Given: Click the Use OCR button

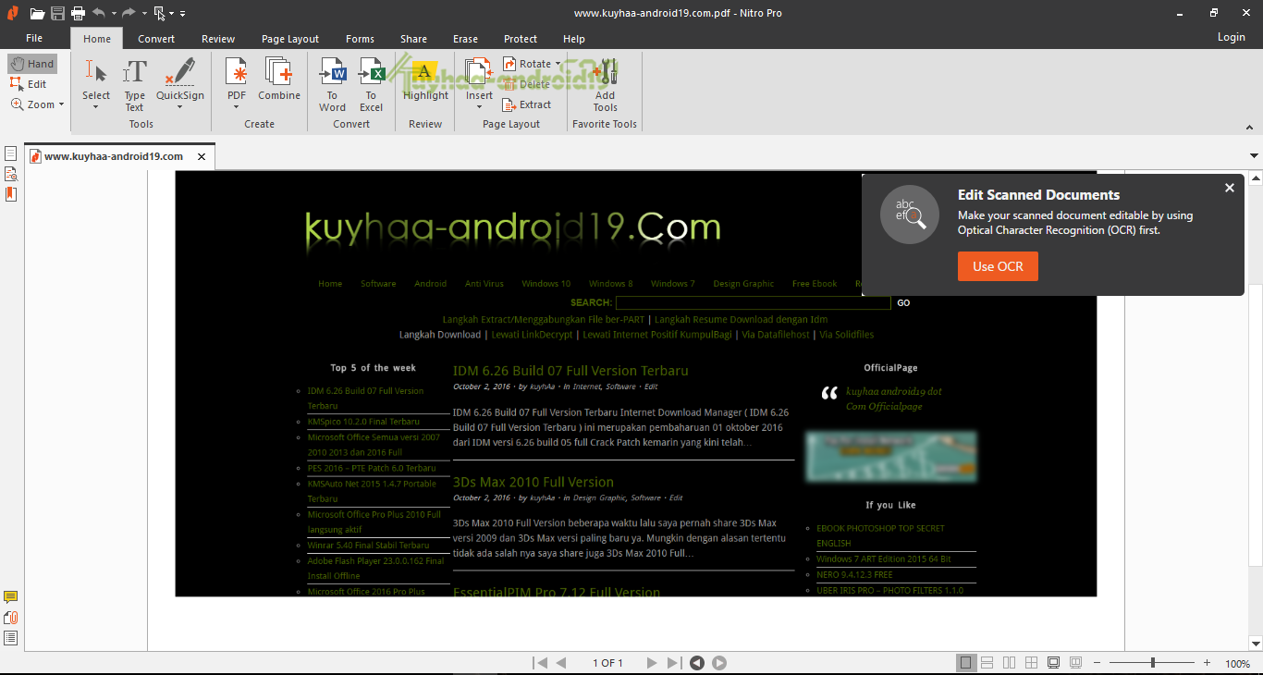Looking at the screenshot, I should (x=998, y=266).
